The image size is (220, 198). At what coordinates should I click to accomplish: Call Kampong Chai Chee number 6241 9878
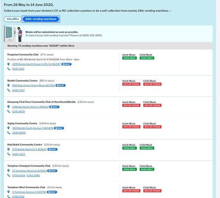coord(18,111)
